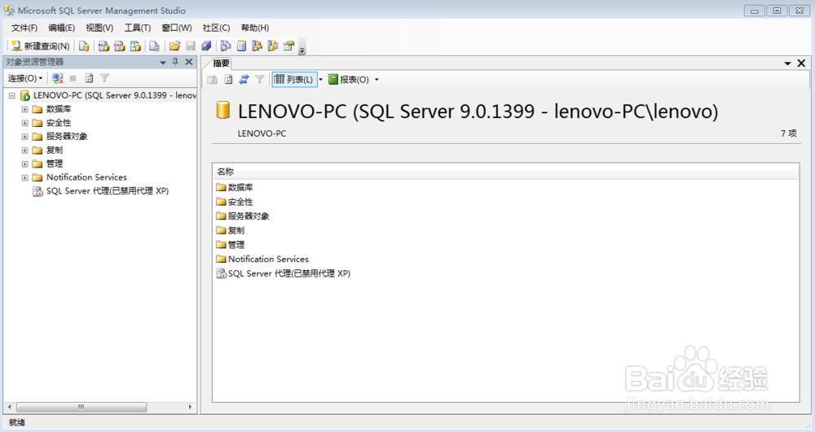This screenshot has width=815, height=432.
Task: Open the 帮助(H) menu
Action: pos(254,28)
